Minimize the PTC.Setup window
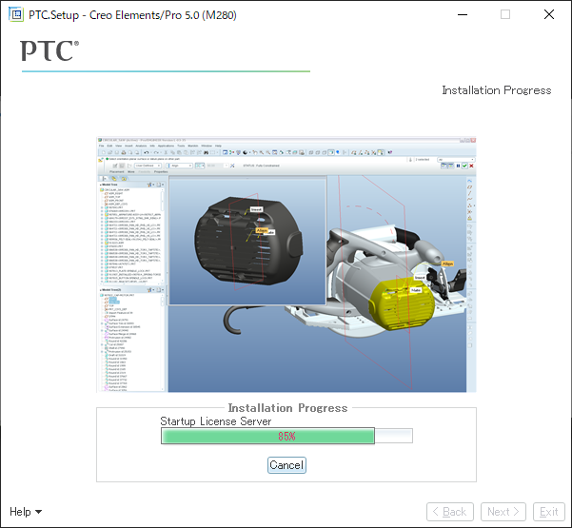 [x=463, y=14]
